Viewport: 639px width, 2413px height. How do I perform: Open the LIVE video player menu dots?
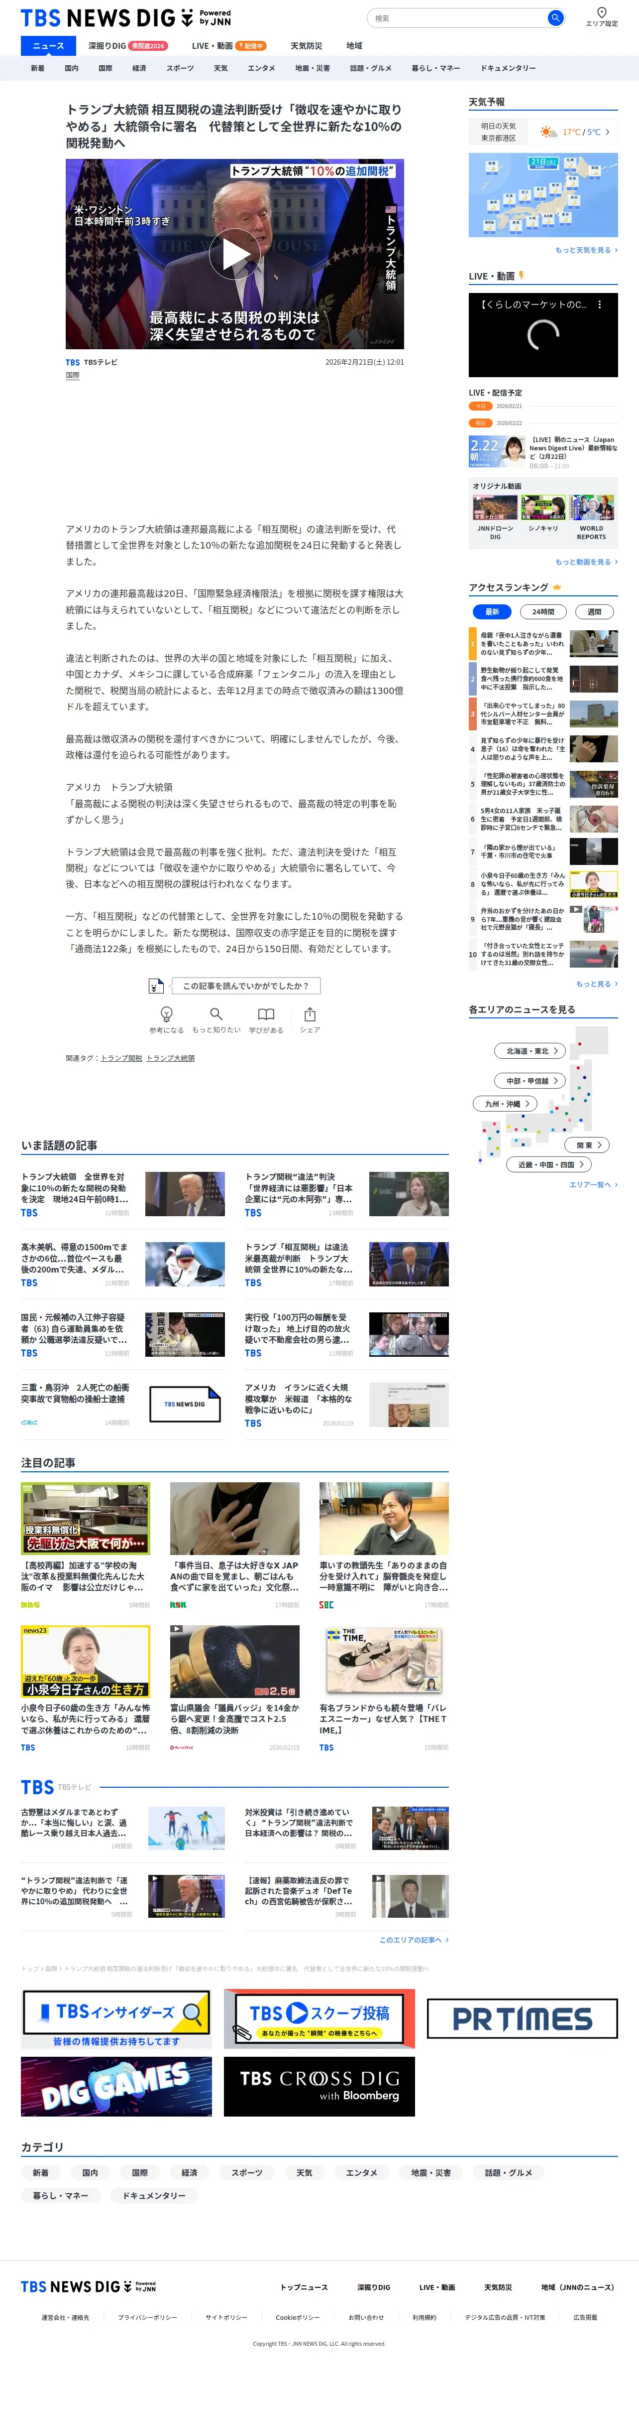[x=600, y=304]
